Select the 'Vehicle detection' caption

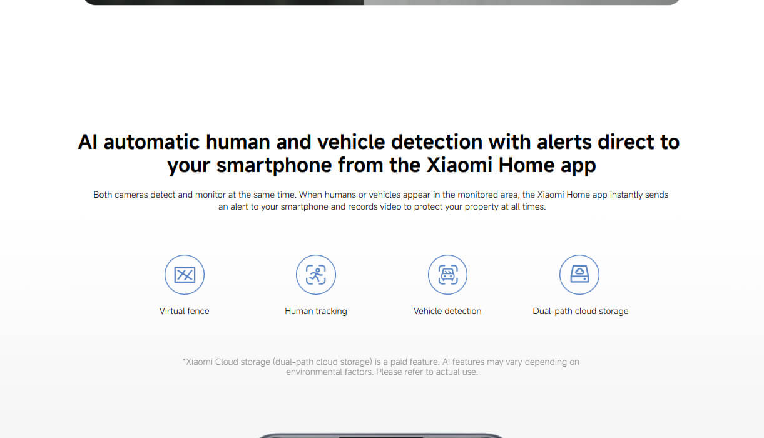coord(447,311)
